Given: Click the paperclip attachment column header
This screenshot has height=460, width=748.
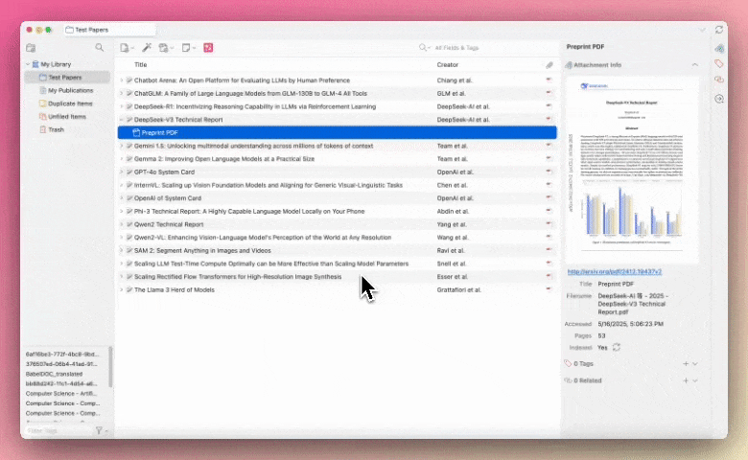Looking at the screenshot, I should 549,65.
